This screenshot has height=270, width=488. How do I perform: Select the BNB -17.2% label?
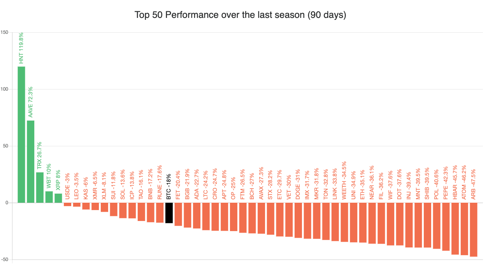click(x=151, y=184)
